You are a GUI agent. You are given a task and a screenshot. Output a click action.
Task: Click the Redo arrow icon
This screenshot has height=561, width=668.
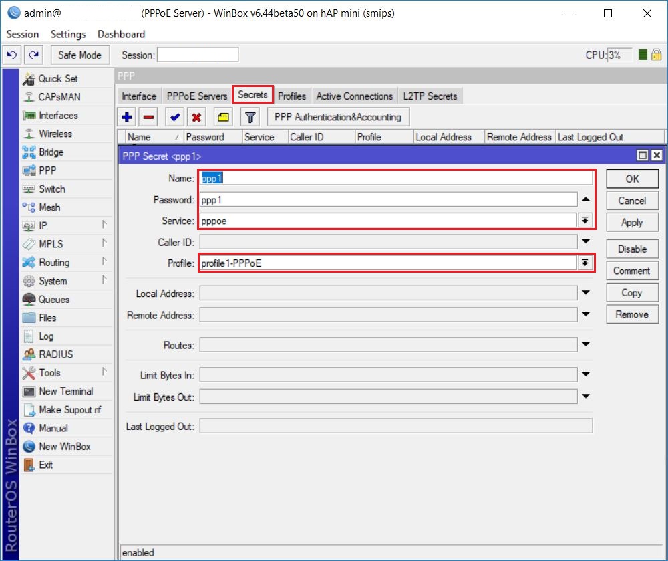point(33,55)
